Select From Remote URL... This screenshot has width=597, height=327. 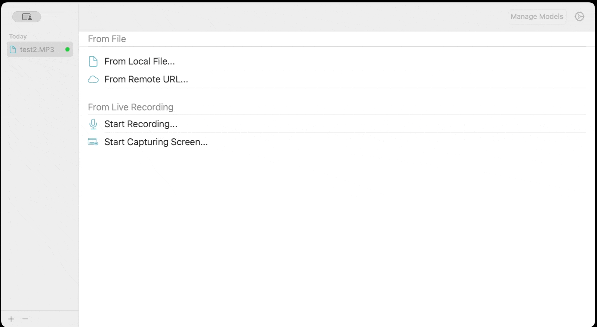146,79
